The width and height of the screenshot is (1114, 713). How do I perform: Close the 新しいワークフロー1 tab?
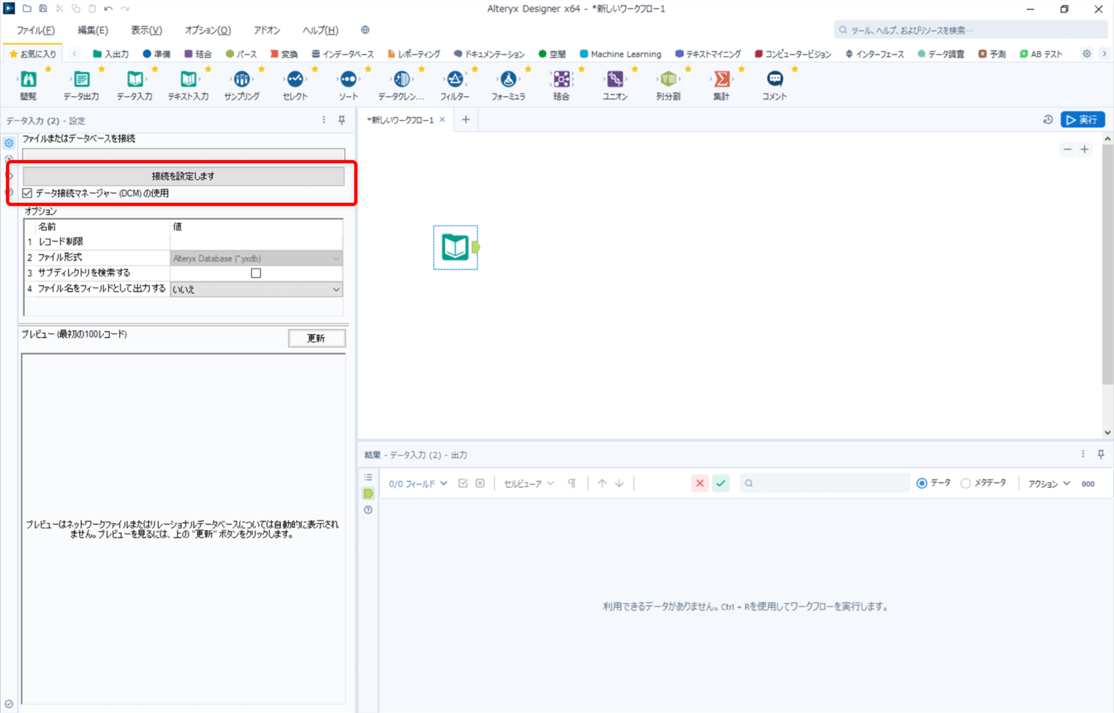point(442,120)
